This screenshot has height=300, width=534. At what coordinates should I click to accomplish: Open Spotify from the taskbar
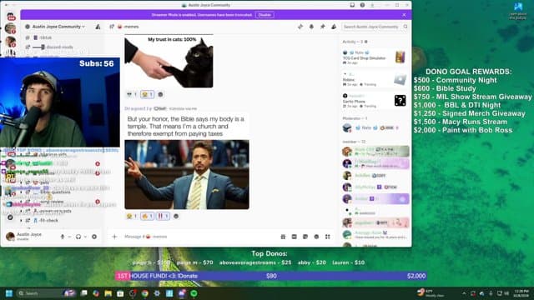(194, 293)
